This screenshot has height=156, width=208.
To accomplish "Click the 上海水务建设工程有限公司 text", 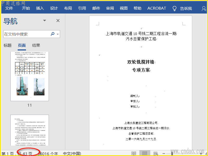I will click(x=141, y=123).
